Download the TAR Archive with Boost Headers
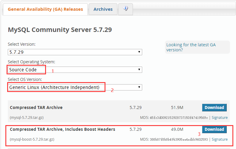This screenshot has width=236, height=149. pyautogui.click(x=214, y=129)
